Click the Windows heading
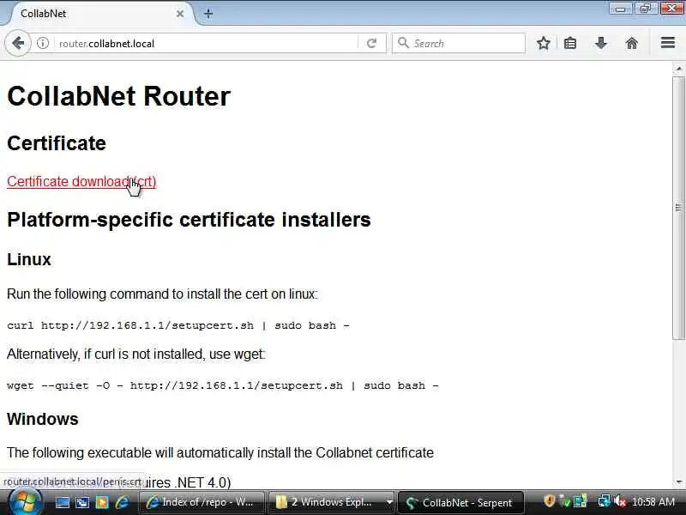Image resolution: width=686 pixels, height=515 pixels. click(x=42, y=419)
